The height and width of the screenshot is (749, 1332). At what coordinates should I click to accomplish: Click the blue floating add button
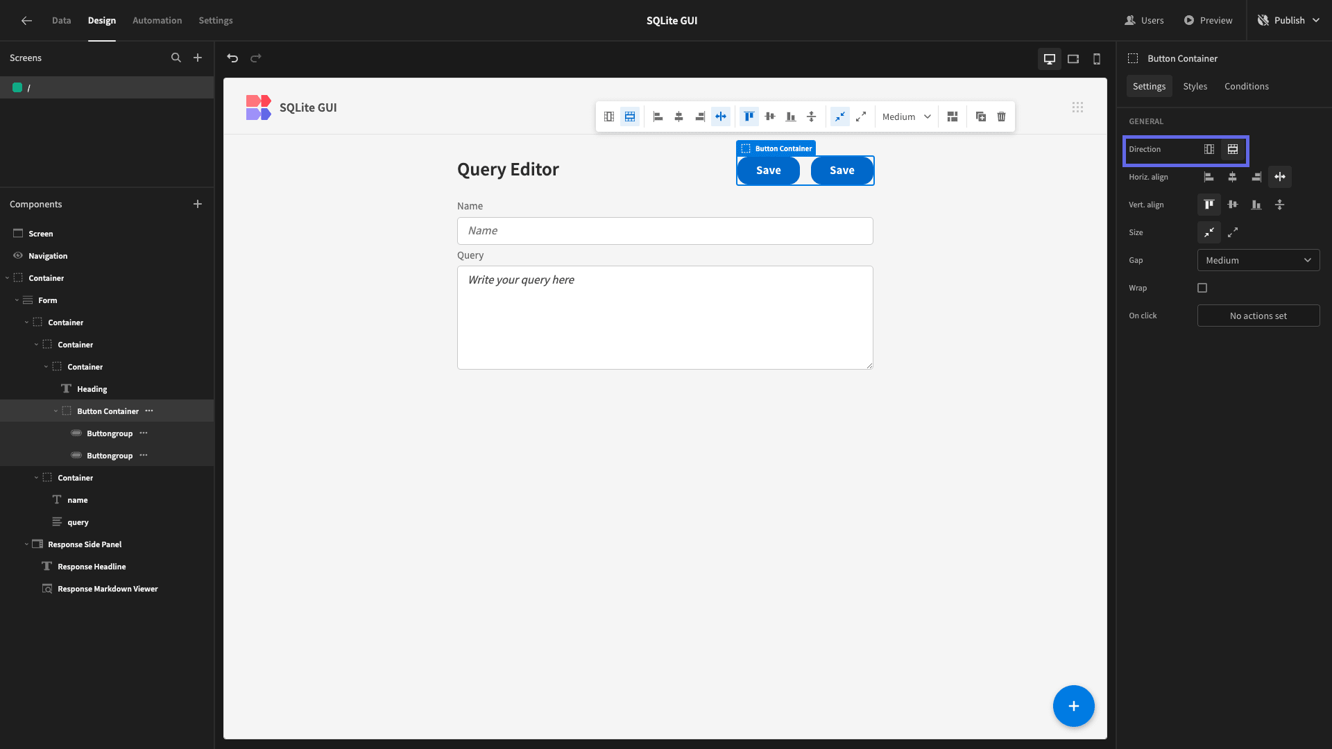click(1073, 706)
